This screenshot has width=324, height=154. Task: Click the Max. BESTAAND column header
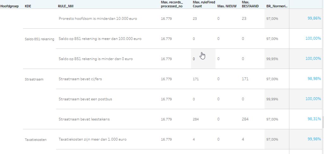pos(250,4)
